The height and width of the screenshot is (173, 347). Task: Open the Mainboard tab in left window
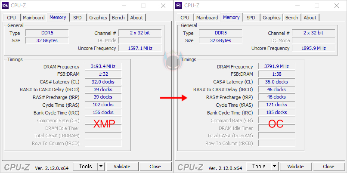(x=34, y=18)
